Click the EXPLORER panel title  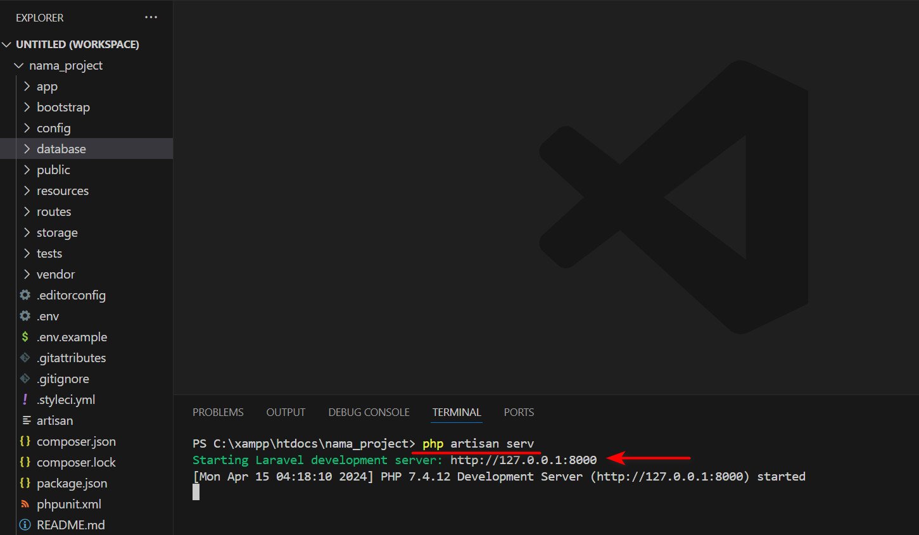[40, 18]
